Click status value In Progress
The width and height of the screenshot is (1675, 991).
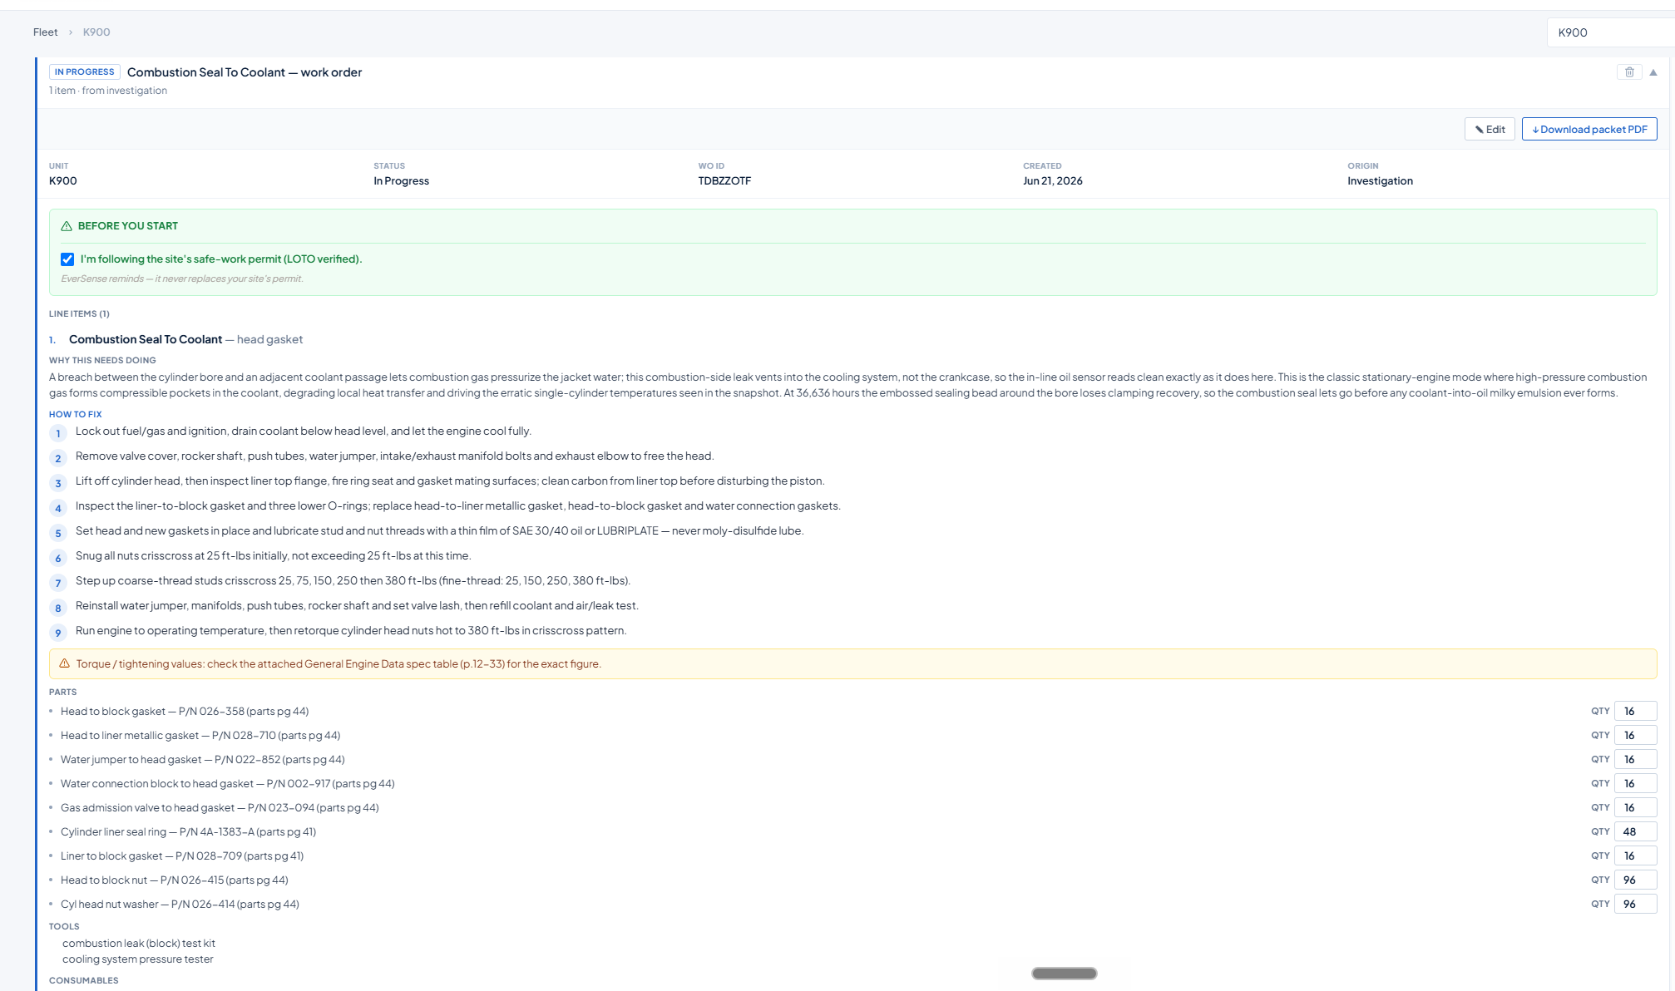point(401,180)
